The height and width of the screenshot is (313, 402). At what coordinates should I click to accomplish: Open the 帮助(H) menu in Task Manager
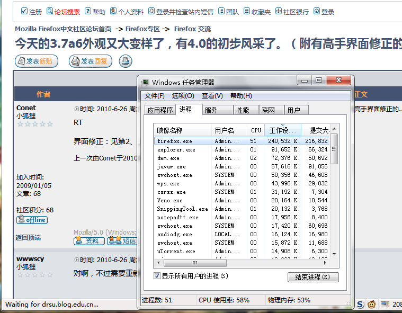click(241, 96)
